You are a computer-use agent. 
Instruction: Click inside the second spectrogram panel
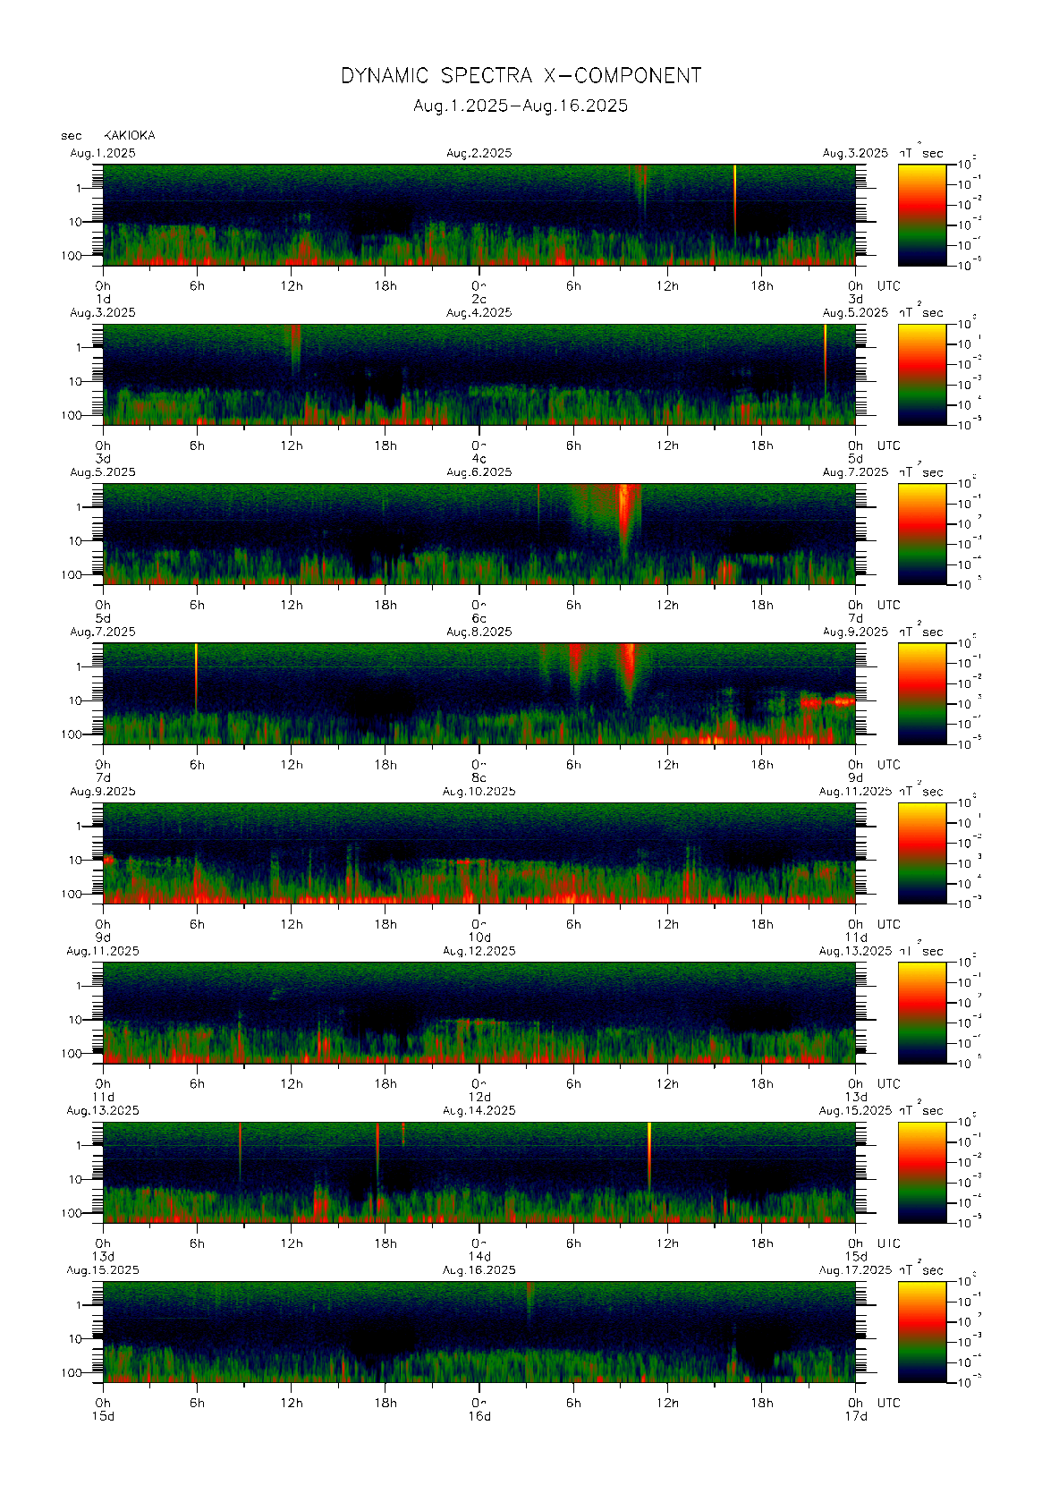coord(479,374)
